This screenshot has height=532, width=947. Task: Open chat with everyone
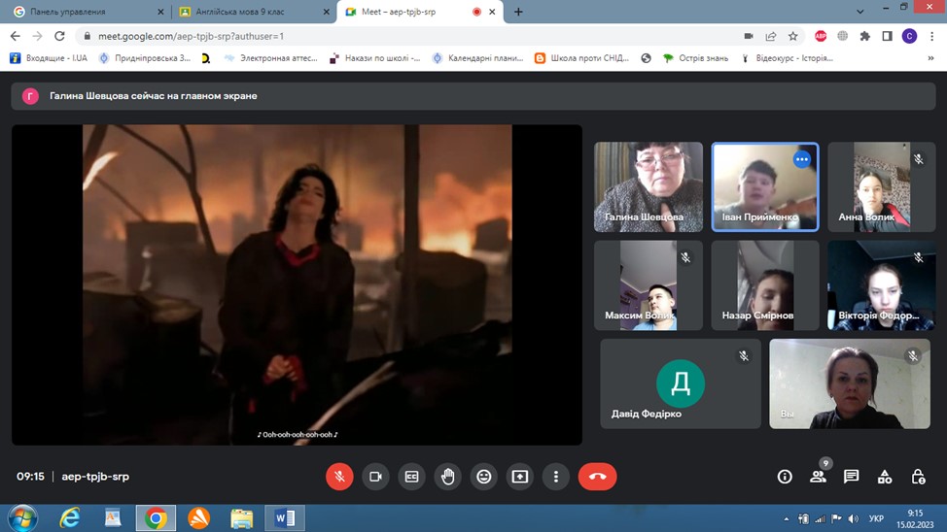point(852,477)
